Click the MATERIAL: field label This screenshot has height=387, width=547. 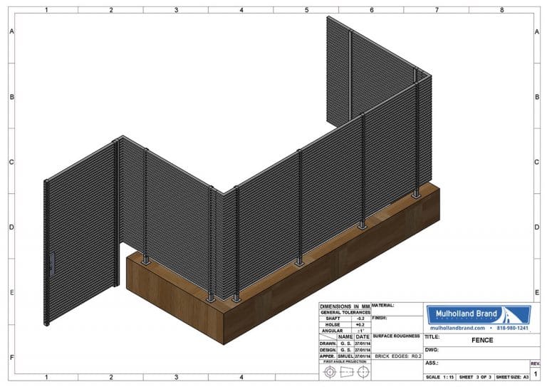(x=382, y=305)
